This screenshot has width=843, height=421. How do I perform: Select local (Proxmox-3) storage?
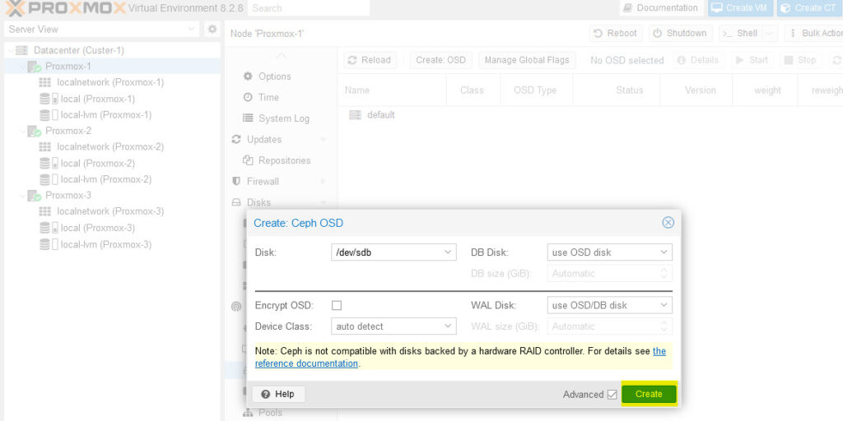(x=98, y=228)
